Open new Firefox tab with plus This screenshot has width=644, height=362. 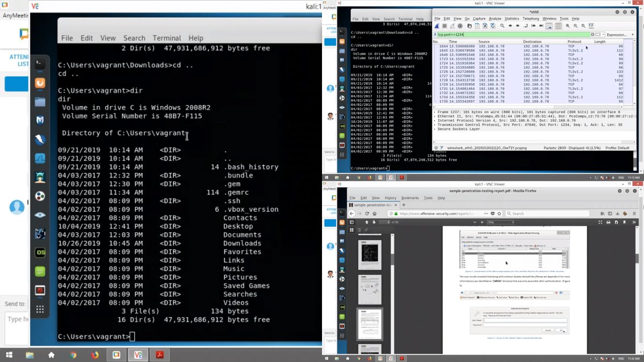404,205
